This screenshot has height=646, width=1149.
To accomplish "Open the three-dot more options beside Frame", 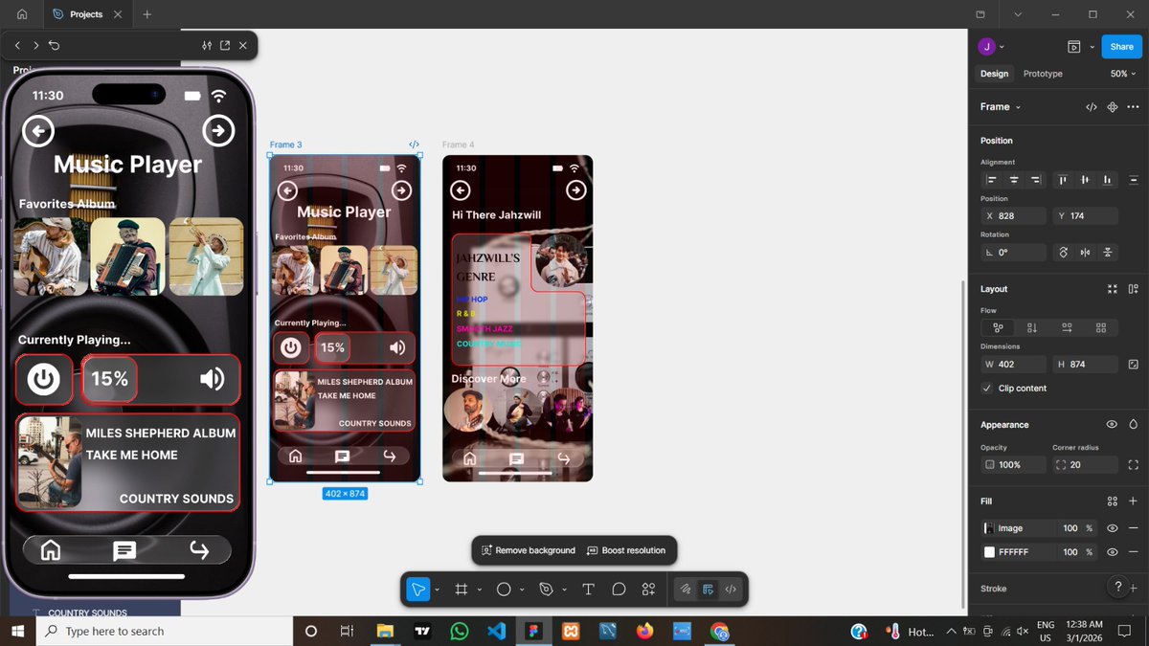I will pyautogui.click(x=1134, y=107).
